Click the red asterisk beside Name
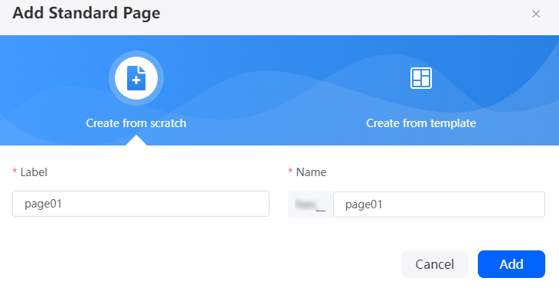 click(x=290, y=171)
